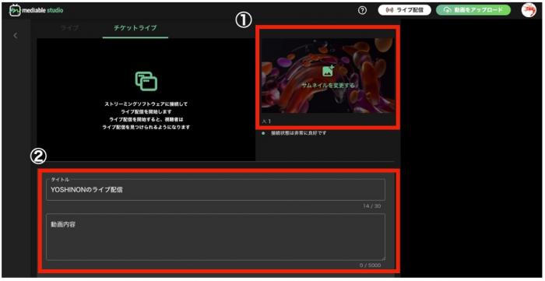Click into the 動画内容 description box

pyautogui.click(x=216, y=237)
